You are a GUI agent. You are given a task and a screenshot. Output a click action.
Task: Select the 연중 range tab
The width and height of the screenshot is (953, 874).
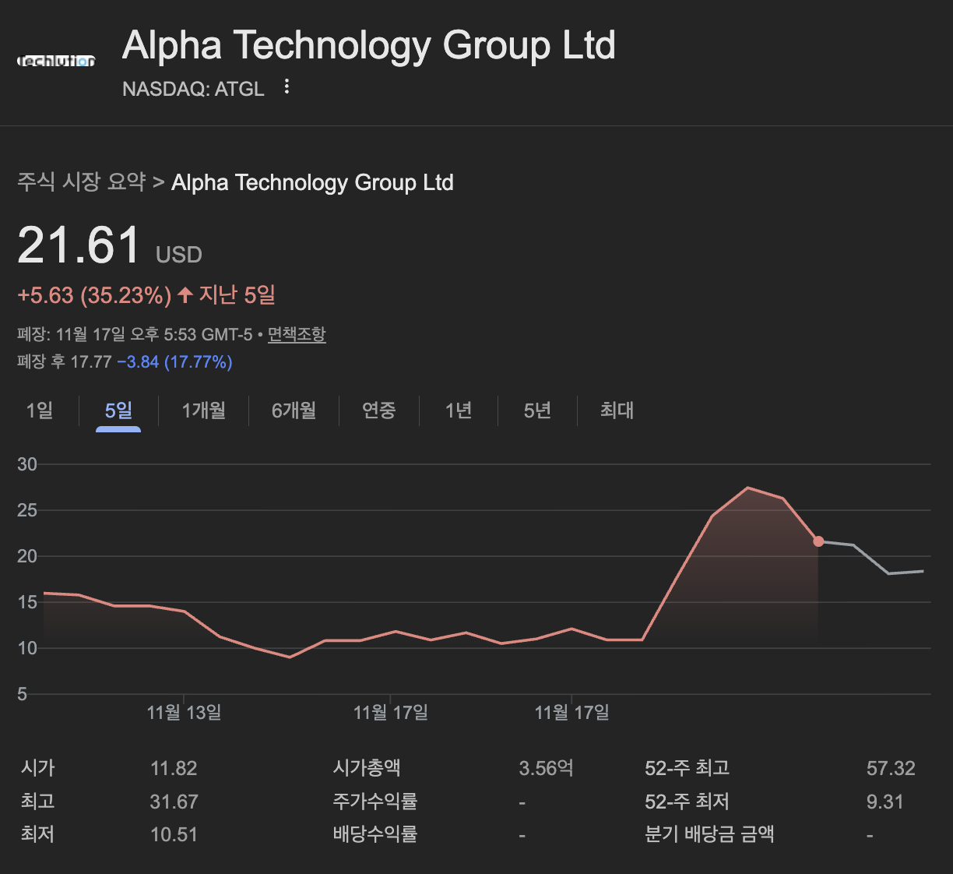pyautogui.click(x=379, y=410)
